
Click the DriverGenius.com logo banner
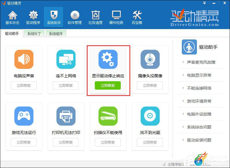[195, 18]
